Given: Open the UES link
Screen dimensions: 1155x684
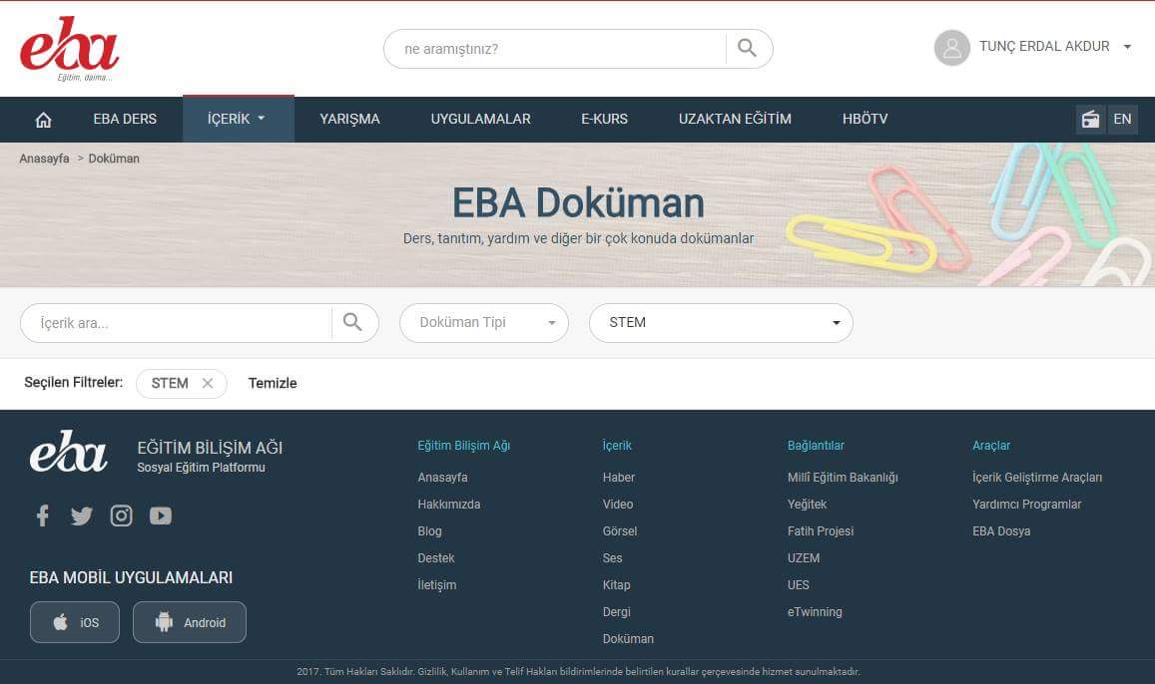Looking at the screenshot, I should point(799,584).
